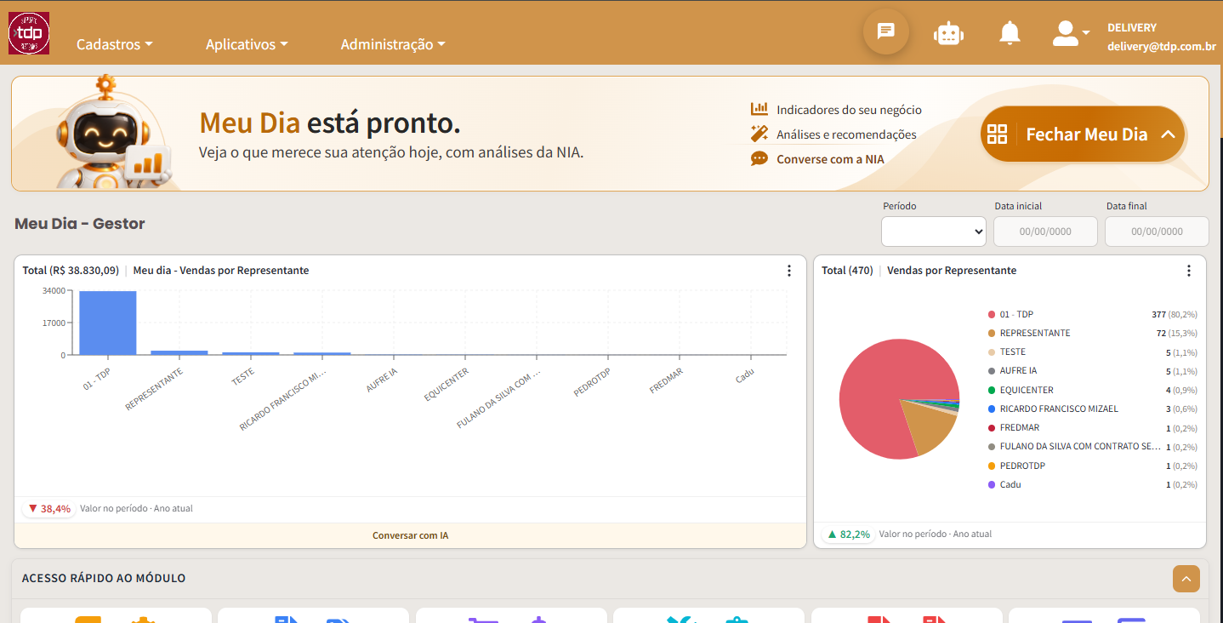Image resolution: width=1223 pixels, height=623 pixels.
Task: Click the magic wand Análises icon
Action: (759, 134)
